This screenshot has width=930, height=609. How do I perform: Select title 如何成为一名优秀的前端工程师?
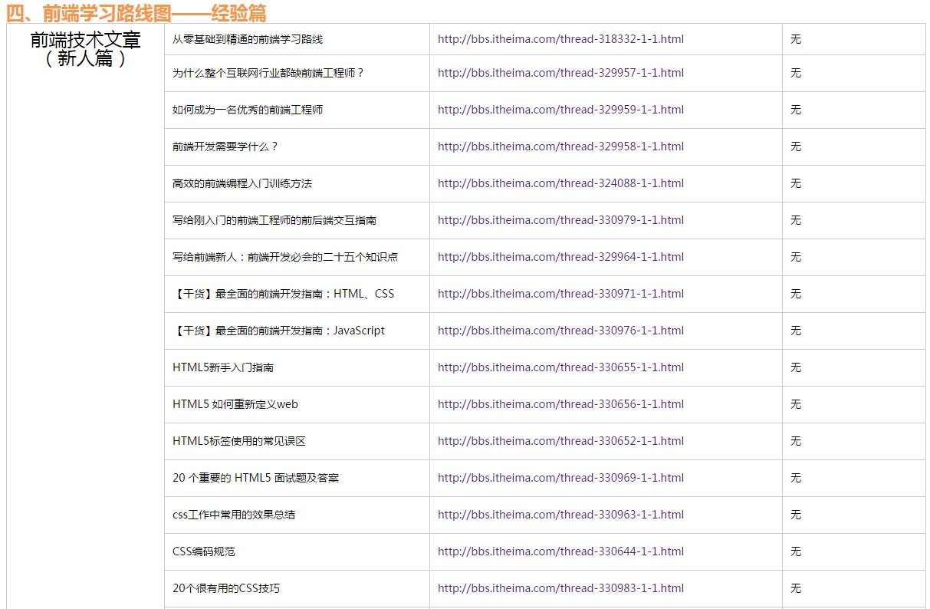point(248,110)
